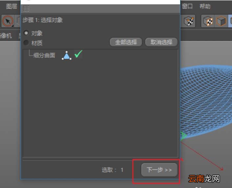232x188 pixels.
Task: Select the 细分曲面 tree item
Action: coord(44,55)
